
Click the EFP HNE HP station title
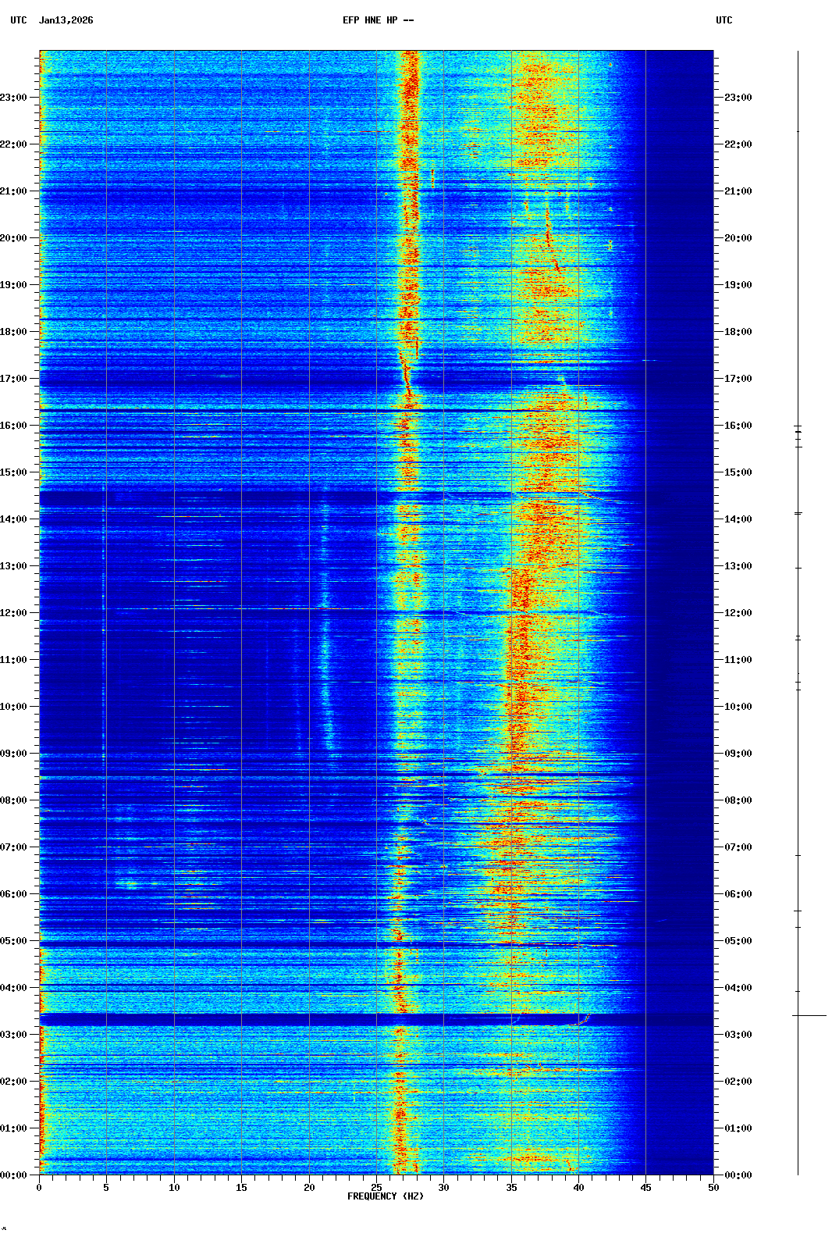(x=378, y=20)
